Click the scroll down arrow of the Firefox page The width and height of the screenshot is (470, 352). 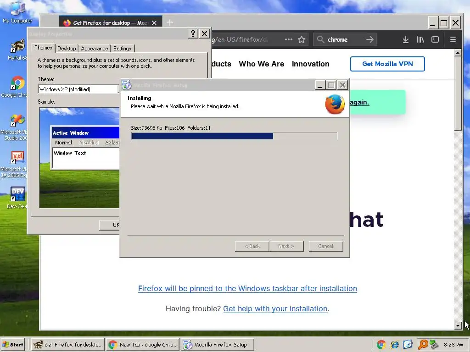458,326
